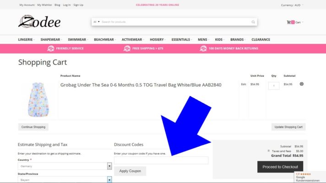This screenshot has width=326, height=183.
Task: Expand the Cart dropdown in header
Action: click(299, 22)
